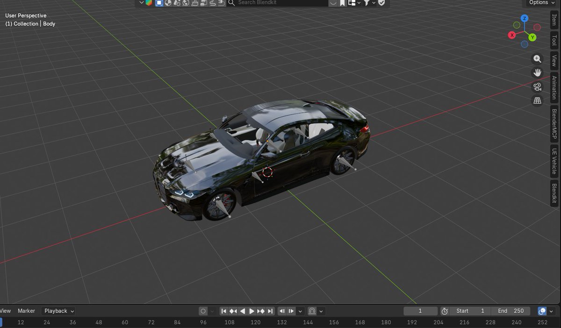Toggle the use preview range stopwatch icon
561x328 pixels.
pyautogui.click(x=445, y=311)
